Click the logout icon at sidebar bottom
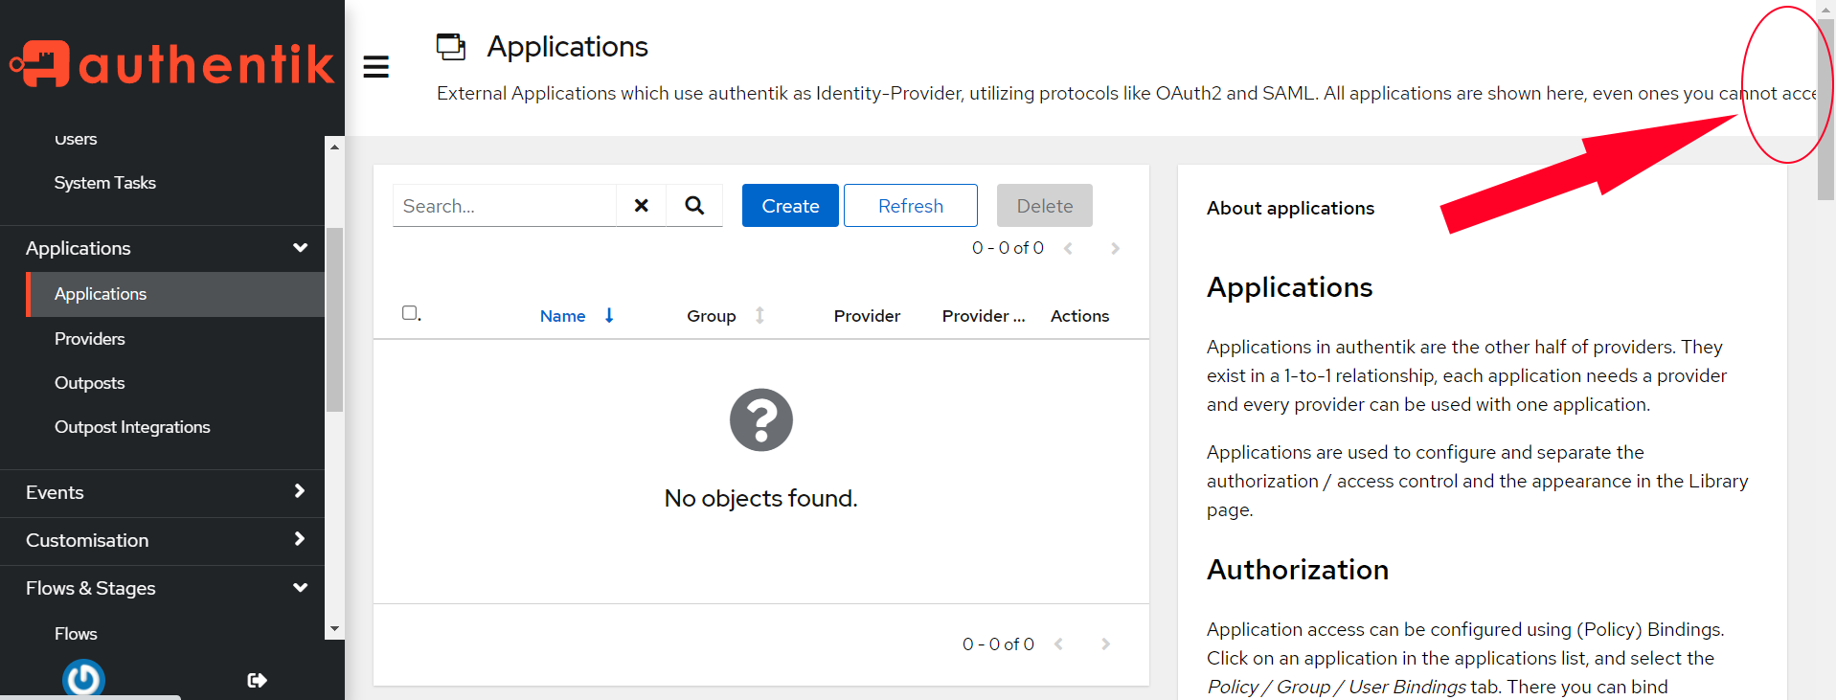The width and height of the screenshot is (1836, 700). (x=257, y=680)
